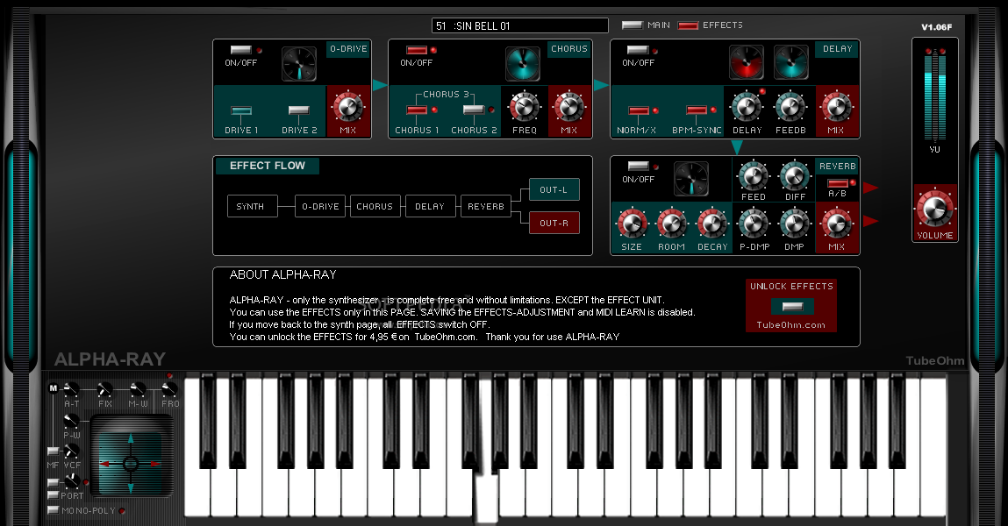Click the O-DRIVE MIX knob
This screenshot has height=526, width=1008.
[348, 107]
